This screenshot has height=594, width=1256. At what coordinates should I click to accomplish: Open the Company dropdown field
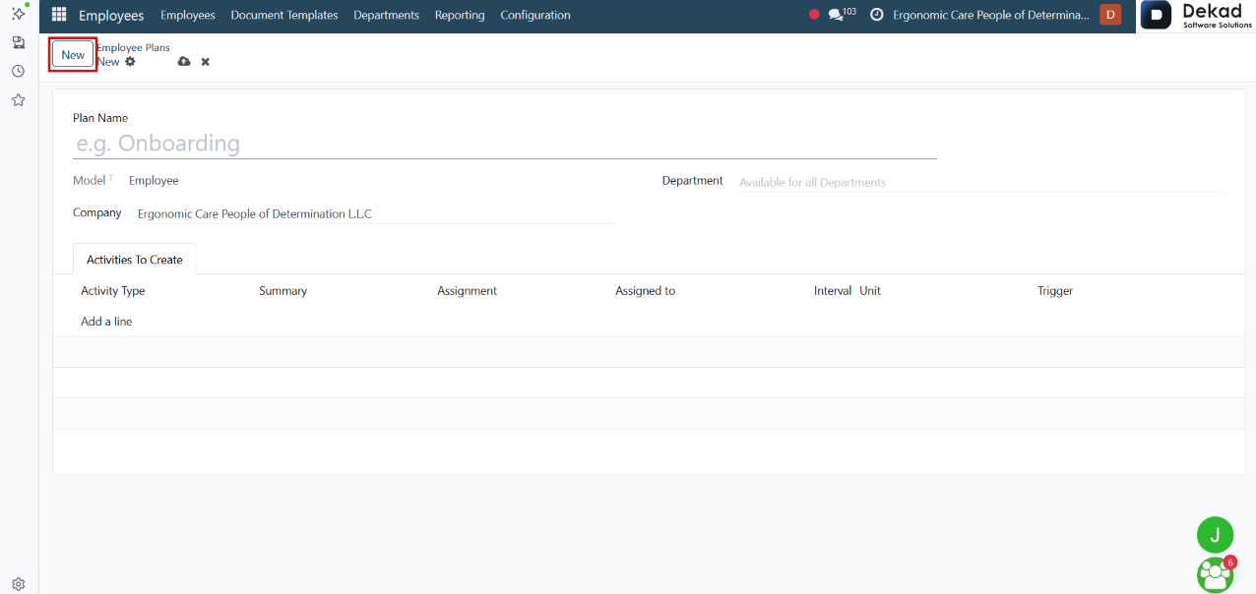tap(376, 213)
